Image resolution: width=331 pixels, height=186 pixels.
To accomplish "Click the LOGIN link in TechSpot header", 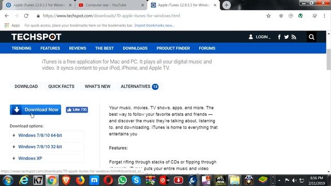I will click(x=260, y=37).
